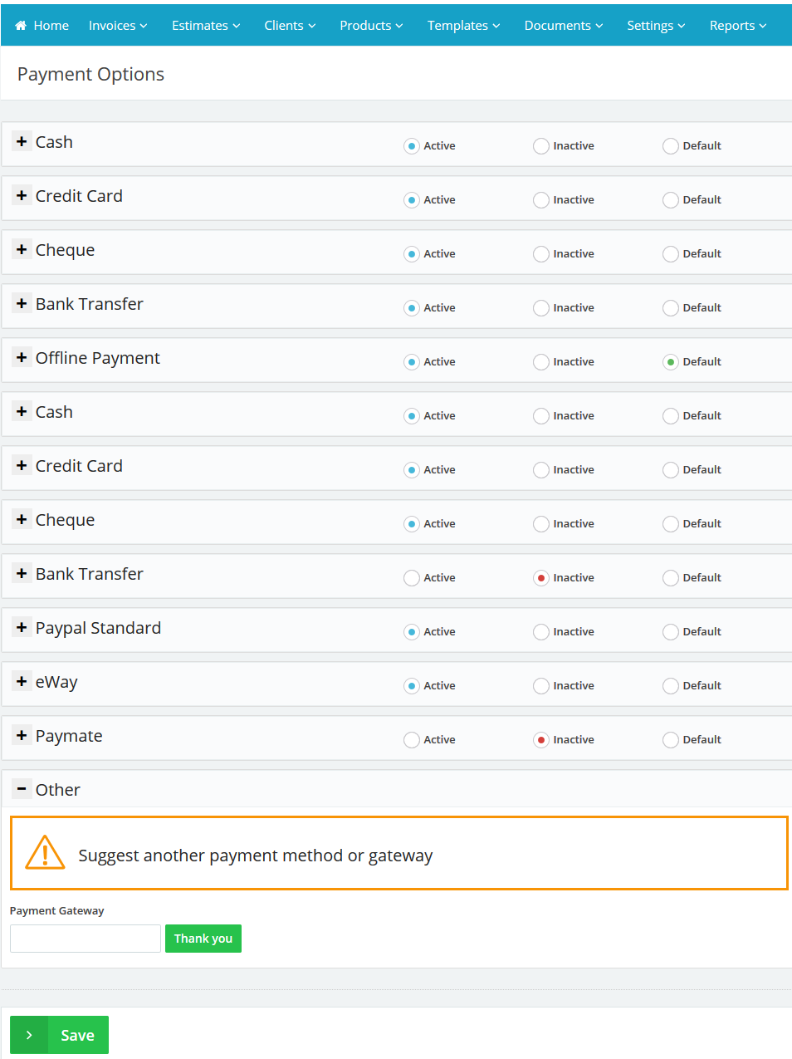Make Paypal Standard the Default option
Viewport: 792px width, 1059px height.
pos(671,632)
